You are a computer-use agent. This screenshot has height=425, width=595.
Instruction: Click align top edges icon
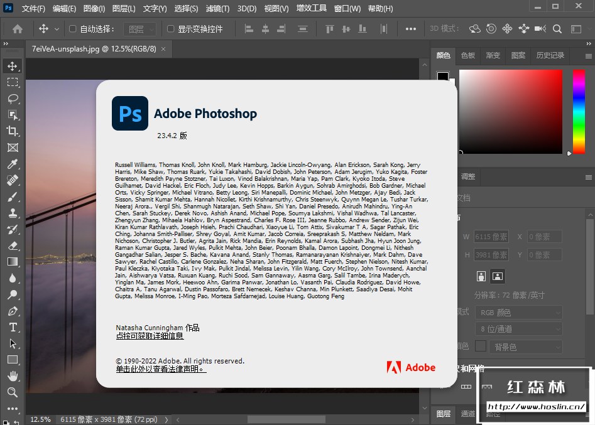[329, 29]
